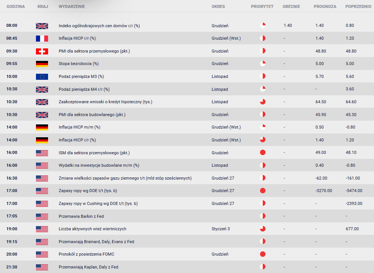
Task: Click the PROGNOZA column header
Action: [325, 7]
